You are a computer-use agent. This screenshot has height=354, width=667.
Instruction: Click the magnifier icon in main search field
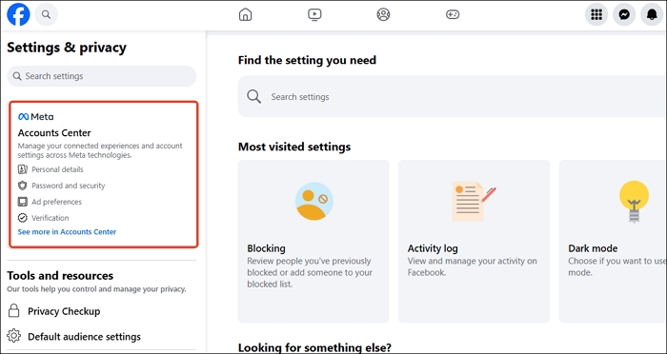[x=254, y=96]
